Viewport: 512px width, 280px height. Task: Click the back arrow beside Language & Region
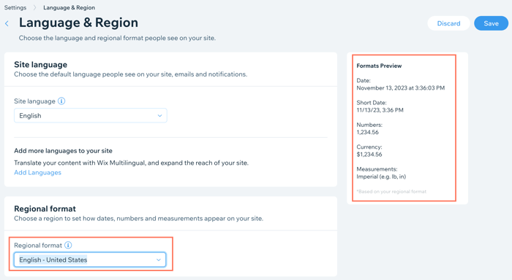[7, 23]
